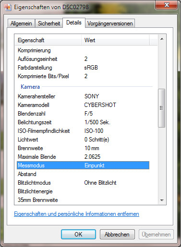Viewport: 181px width, 247px height.
Task: Click the vertical scrollbar thumb
Action: [x=161, y=108]
